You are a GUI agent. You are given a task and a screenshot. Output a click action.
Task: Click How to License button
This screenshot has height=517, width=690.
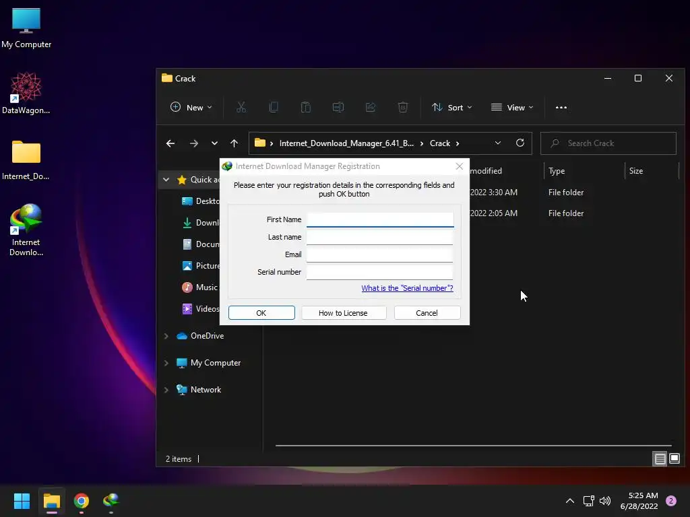(343, 312)
